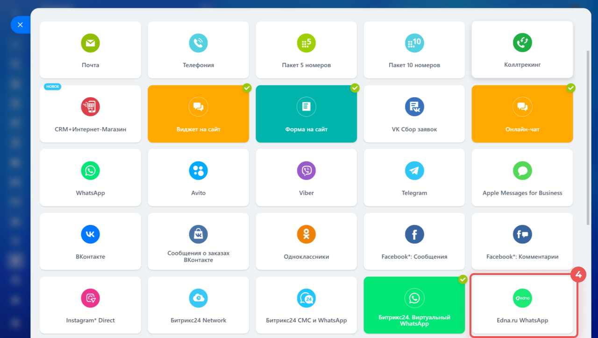
Task: Click the Telegram label text
Action: 414,193
